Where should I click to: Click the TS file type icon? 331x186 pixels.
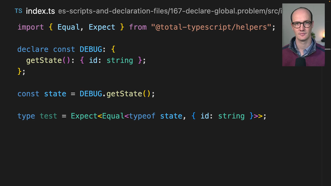click(x=18, y=11)
